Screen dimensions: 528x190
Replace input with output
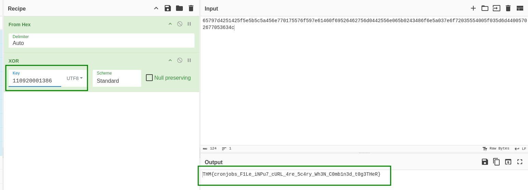pos(508,162)
